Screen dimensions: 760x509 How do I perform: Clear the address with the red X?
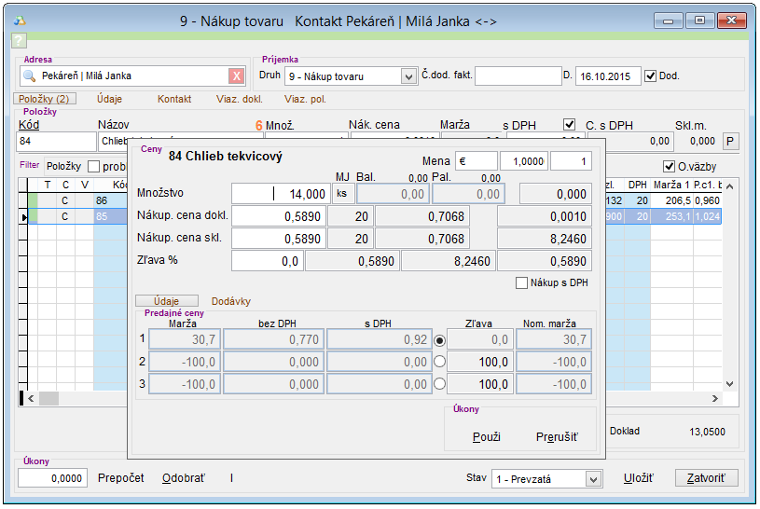(237, 76)
